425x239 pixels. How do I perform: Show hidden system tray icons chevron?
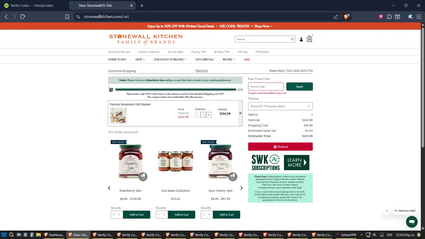click(x=362, y=235)
